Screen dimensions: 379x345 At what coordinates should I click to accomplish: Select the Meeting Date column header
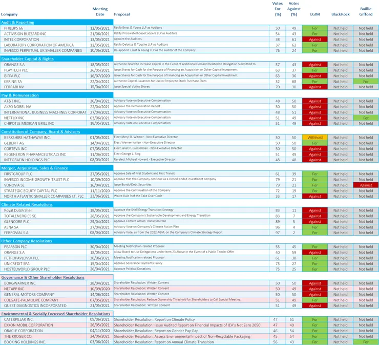[x=100, y=12]
